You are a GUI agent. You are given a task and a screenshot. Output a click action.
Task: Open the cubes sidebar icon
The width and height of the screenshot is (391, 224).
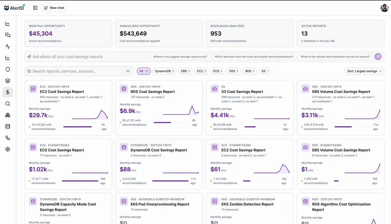tap(8, 115)
